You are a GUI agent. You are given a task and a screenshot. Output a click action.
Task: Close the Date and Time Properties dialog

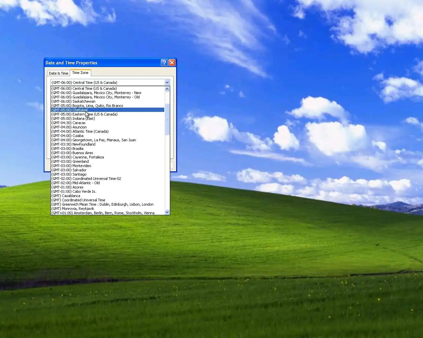click(x=172, y=63)
